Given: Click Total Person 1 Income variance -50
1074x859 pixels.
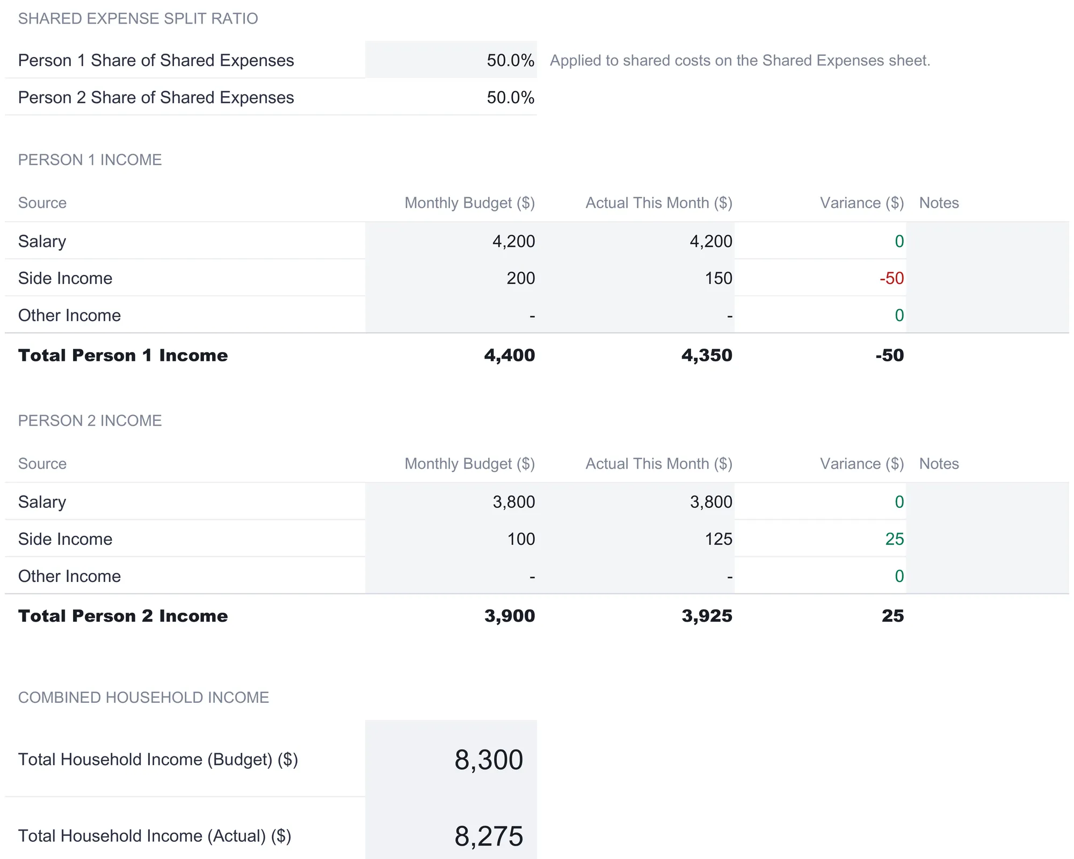Looking at the screenshot, I should (x=821, y=355).
